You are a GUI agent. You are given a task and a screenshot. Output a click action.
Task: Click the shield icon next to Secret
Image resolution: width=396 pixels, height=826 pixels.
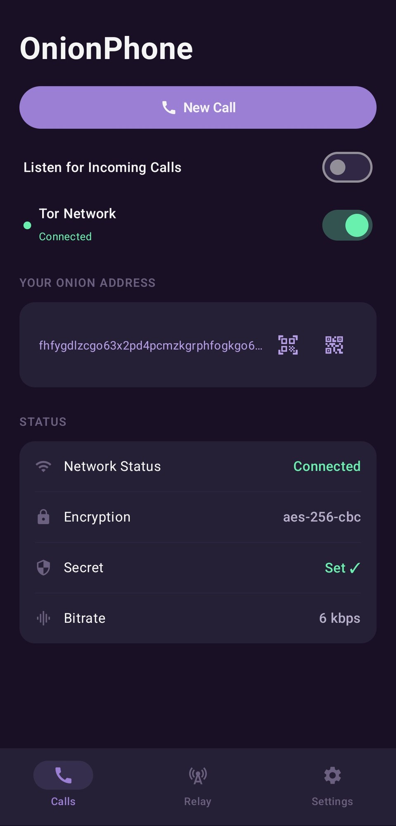point(43,567)
